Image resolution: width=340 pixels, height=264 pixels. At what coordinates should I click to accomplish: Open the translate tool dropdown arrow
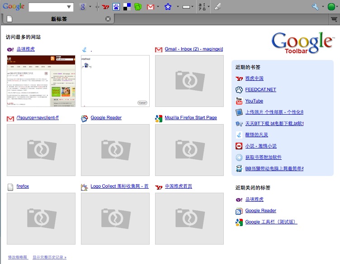click(x=208, y=7)
